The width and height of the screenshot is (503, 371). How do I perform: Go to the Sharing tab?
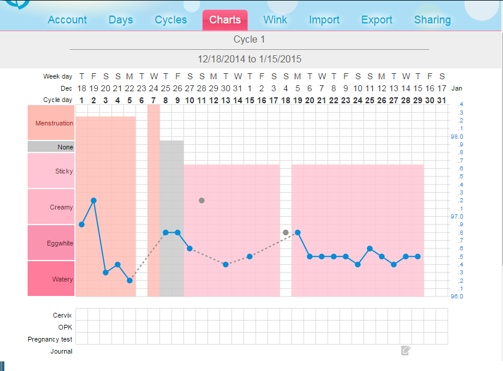pyautogui.click(x=432, y=20)
